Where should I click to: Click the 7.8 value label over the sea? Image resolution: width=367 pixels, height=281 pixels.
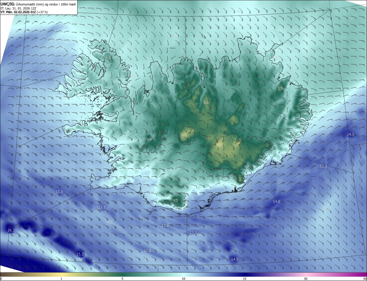[x=350, y=19]
